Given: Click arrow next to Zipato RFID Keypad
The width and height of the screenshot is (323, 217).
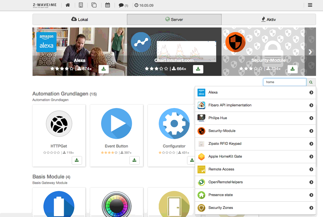Looking at the screenshot, I should pos(311,144).
